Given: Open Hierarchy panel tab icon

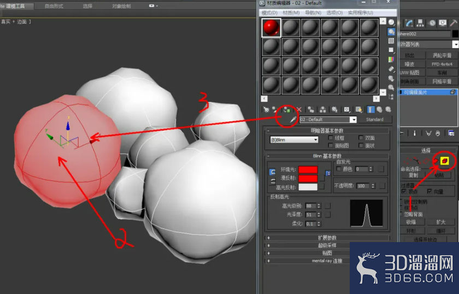Looking at the screenshot, I should coord(420,23).
